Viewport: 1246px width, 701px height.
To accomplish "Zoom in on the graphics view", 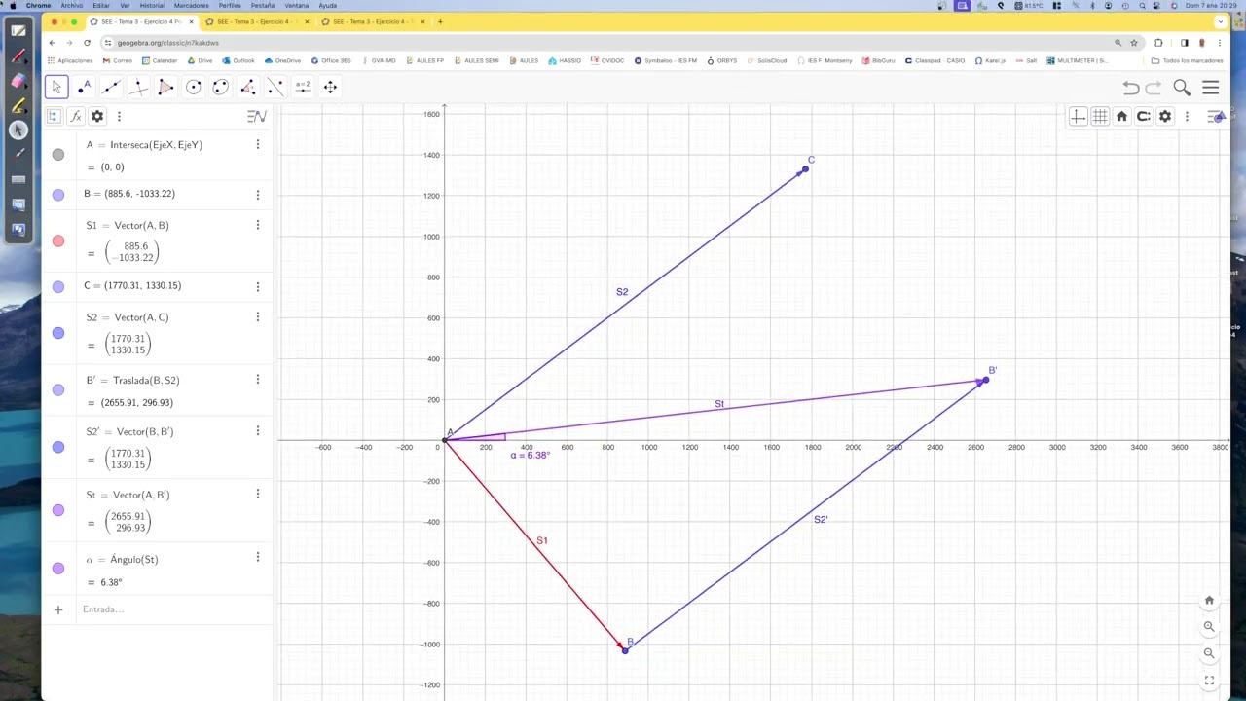I will (1209, 627).
